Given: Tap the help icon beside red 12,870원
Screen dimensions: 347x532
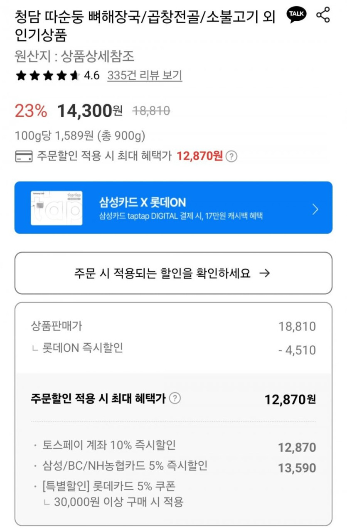Looking at the screenshot, I should point(232,156).
